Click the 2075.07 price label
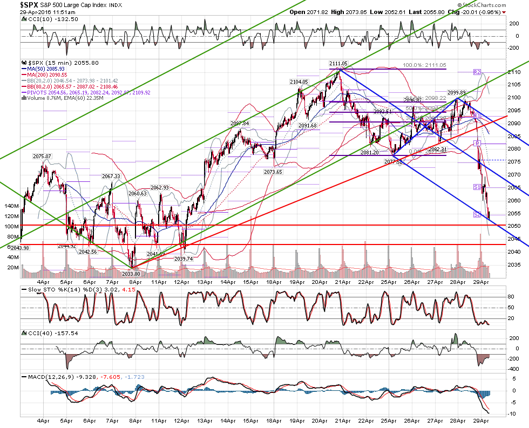529x428 pixels. [42, 157]
